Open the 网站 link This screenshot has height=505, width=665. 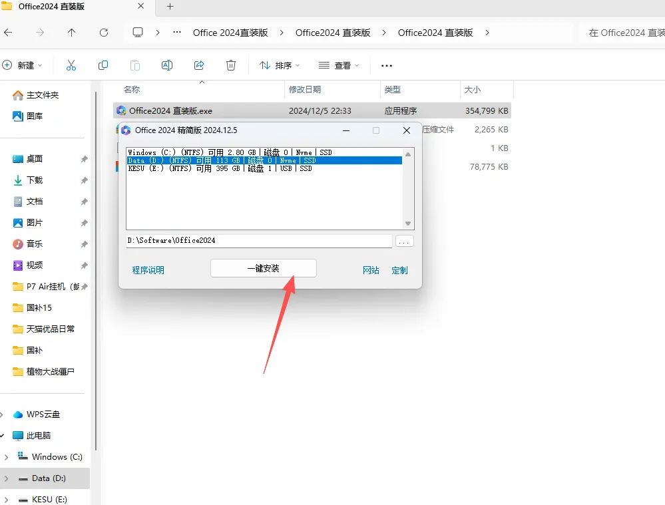click(x=371, y=270)
